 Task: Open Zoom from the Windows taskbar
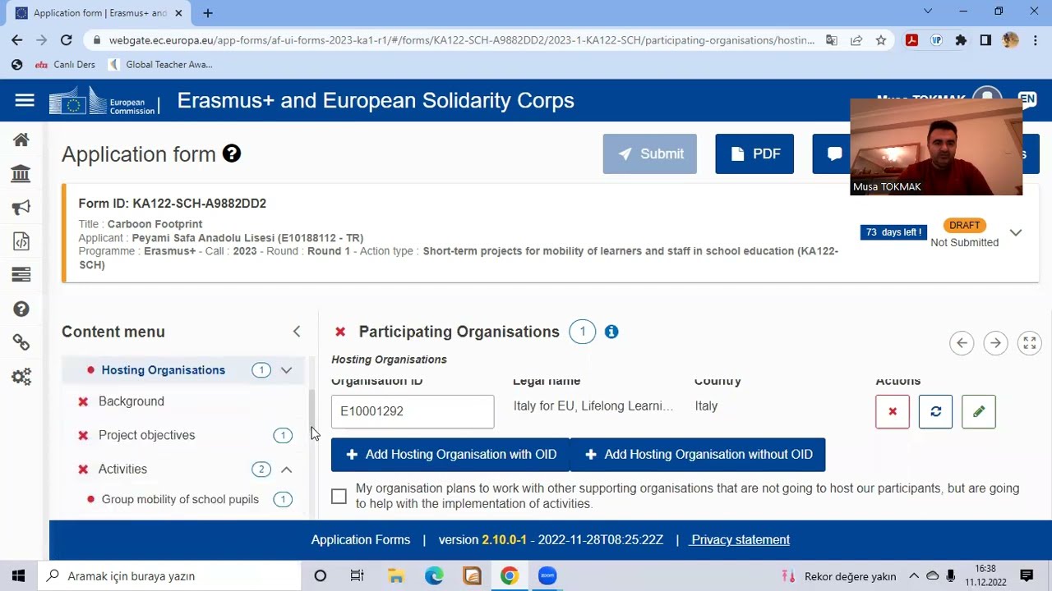point(547,575)
